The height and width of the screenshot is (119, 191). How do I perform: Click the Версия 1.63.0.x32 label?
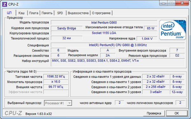point(39,114)
